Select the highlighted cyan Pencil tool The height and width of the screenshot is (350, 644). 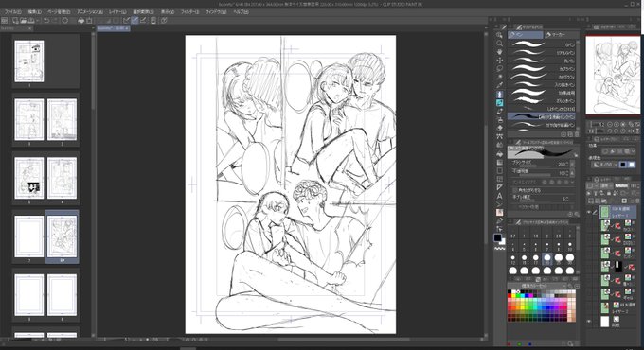pos(499,103)
